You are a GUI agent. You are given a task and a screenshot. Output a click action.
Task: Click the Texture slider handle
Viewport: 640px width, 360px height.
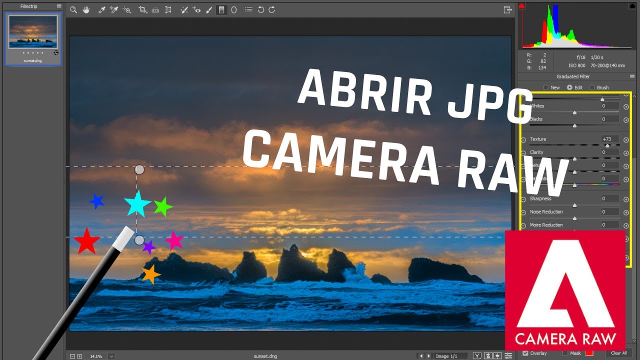pos(607,145)
